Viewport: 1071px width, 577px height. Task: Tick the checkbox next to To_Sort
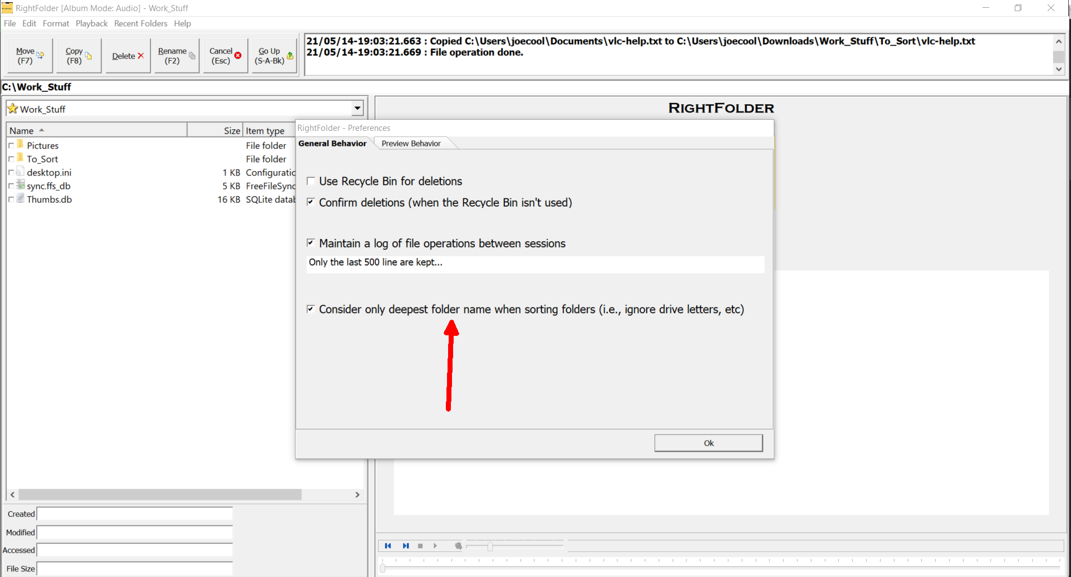tap(11, 159)
